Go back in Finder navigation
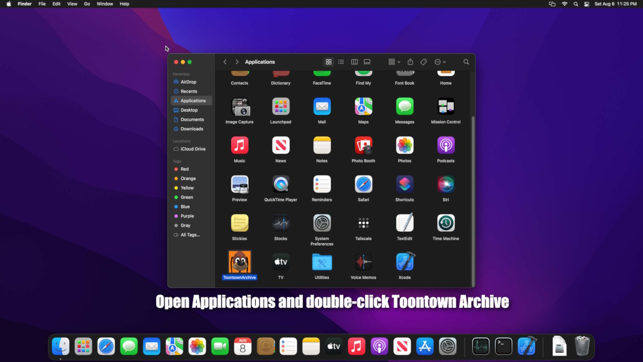This screenshot has height=362, width=643. [x=225, y=62]
